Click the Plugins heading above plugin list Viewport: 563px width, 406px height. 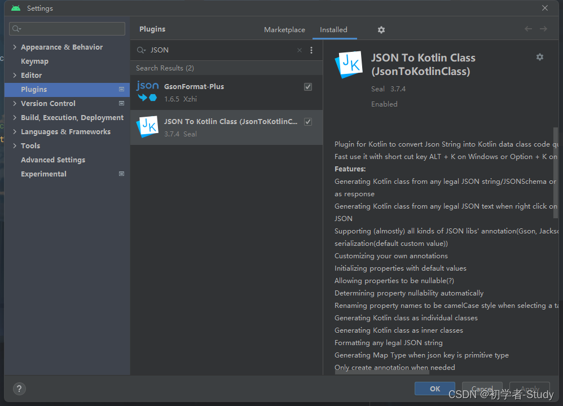point(152,29)
